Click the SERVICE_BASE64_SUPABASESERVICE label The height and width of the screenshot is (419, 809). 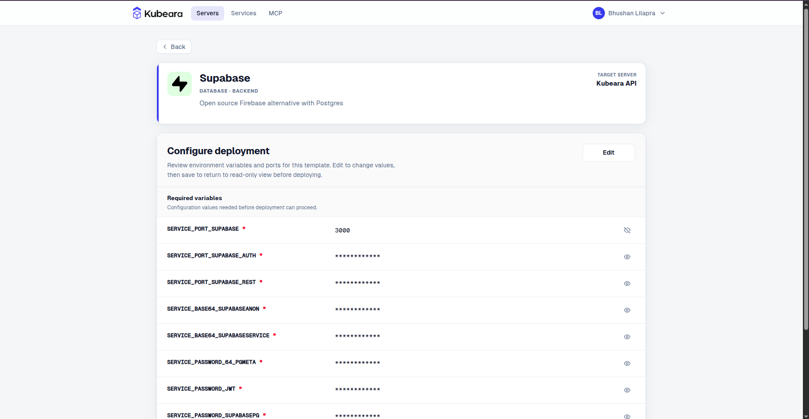pos(218,336)
